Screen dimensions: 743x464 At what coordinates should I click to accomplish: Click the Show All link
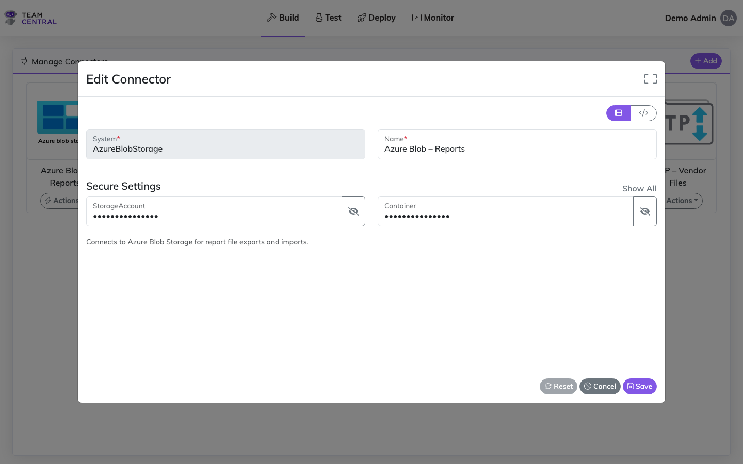pyautogui.click(x=639, y=188)
